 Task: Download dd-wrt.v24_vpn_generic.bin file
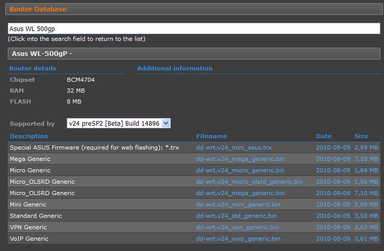(237, 227)
